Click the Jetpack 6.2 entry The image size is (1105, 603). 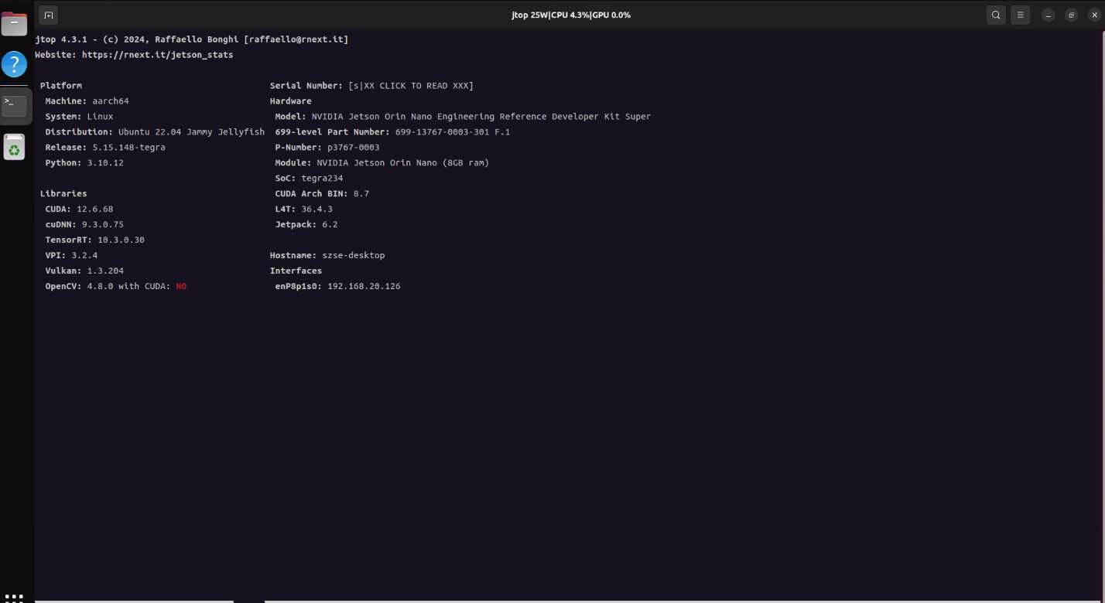308,223
